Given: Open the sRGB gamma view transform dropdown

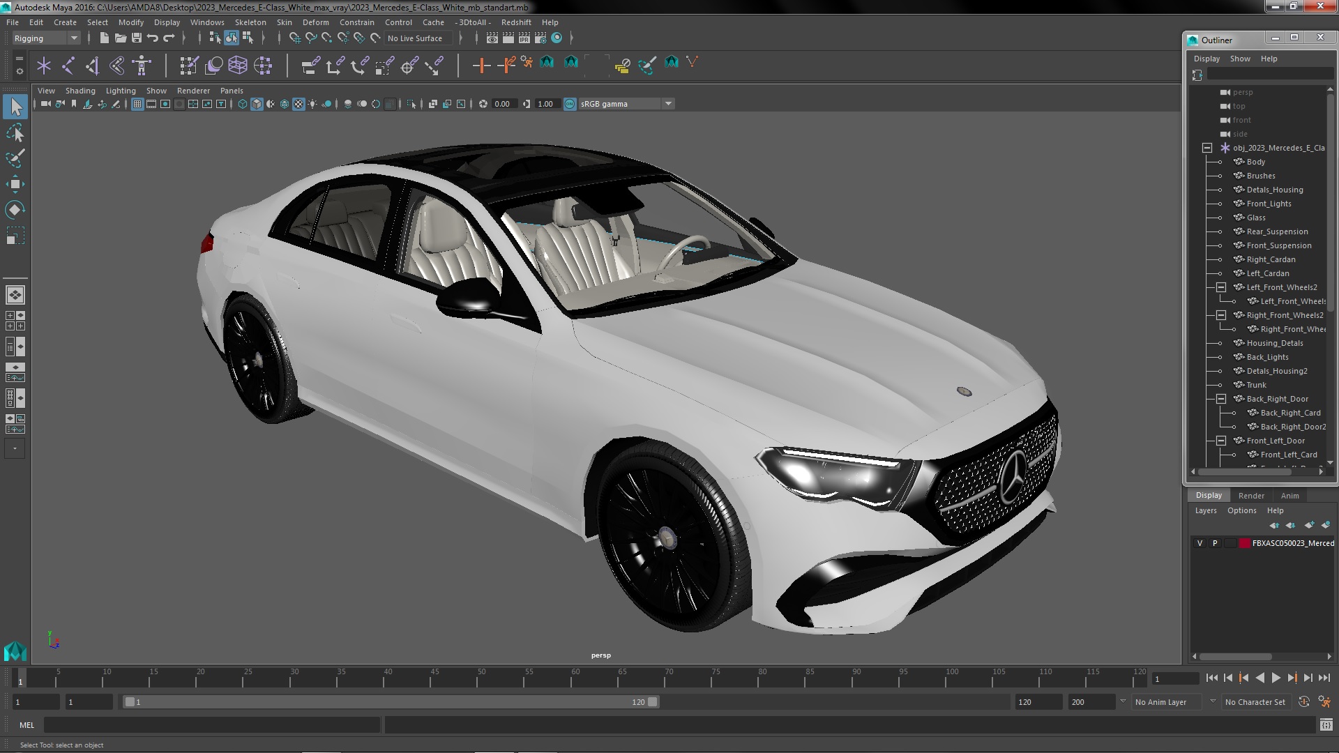Looking at the screenshot, I should (x=626, y=104).
